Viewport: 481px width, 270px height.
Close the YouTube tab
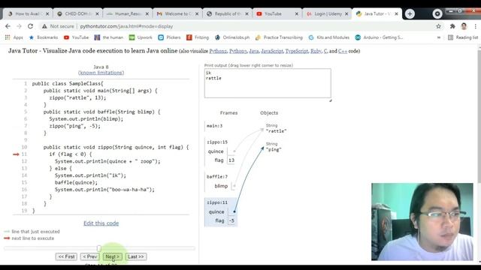(297, 13)
